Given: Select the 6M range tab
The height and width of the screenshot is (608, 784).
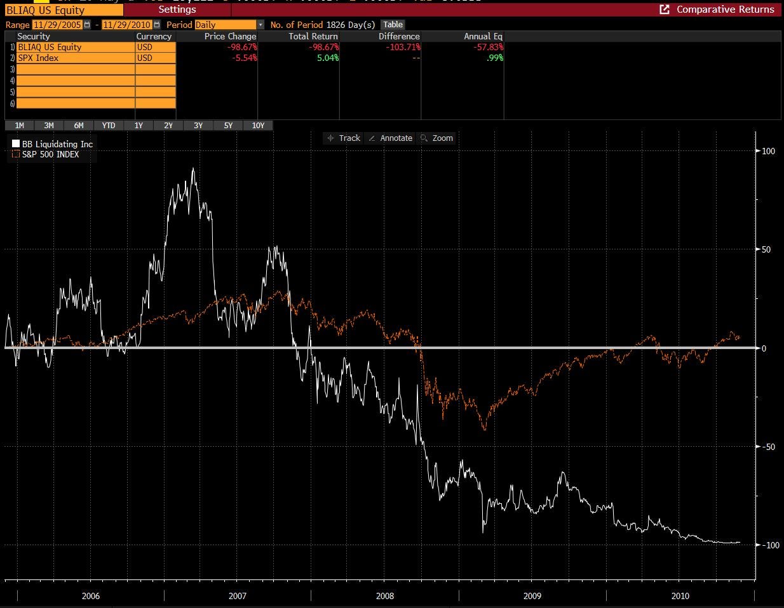Looking at the screenshot, I should click(79, 125).
